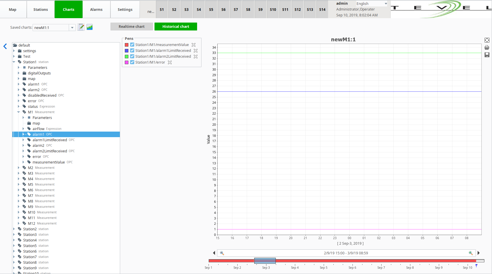Click the fullscreen chart icon
Image resolution: width=492 pixels, height=274 pixels.
point(487,40)
